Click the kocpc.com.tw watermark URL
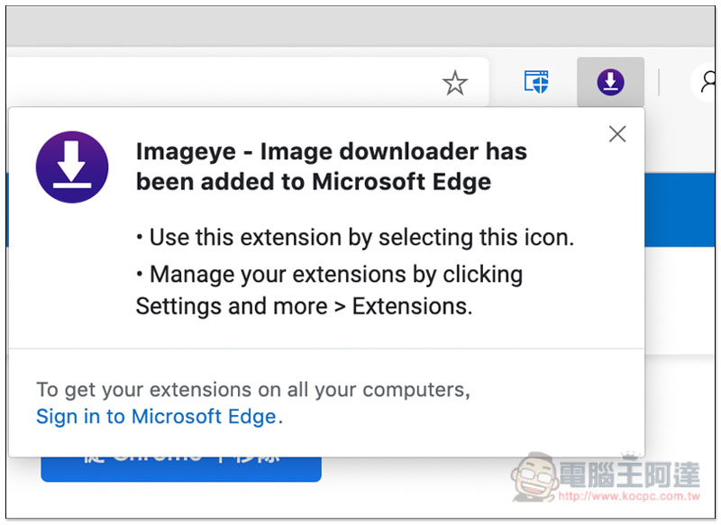The width and height of the screenshot is (721, 525). [629, 496]
